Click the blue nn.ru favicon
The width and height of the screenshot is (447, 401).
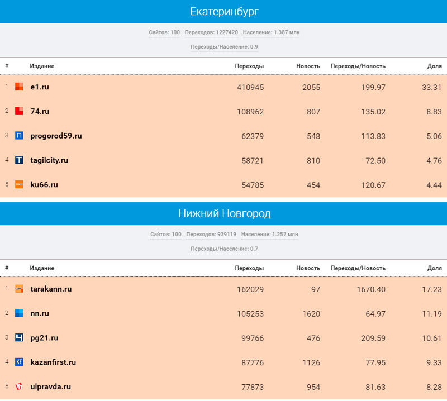point(19,313)
